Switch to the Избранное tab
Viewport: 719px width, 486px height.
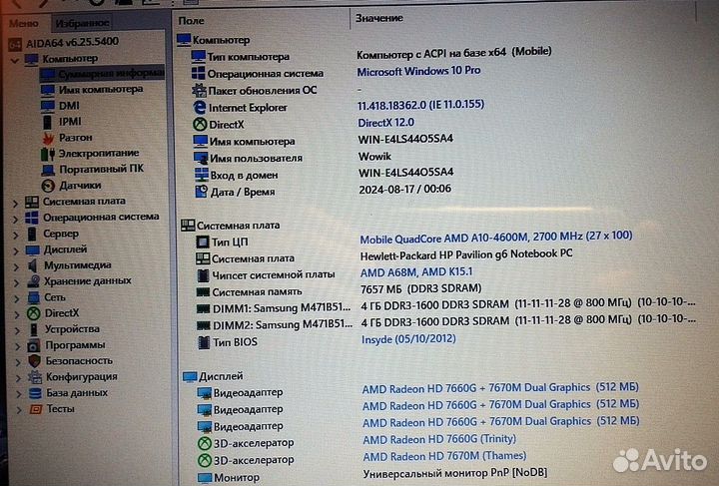[82, 22]
